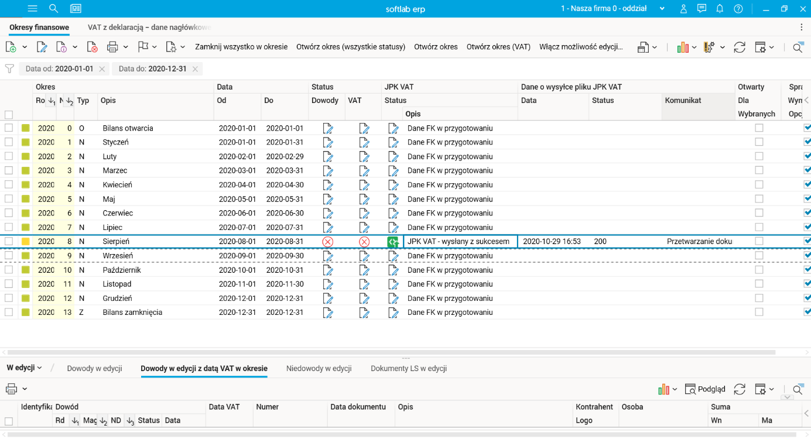Click Włącz możliwość edycji button
This screenshot has width=811, height=439.
(x=581, y=47)
